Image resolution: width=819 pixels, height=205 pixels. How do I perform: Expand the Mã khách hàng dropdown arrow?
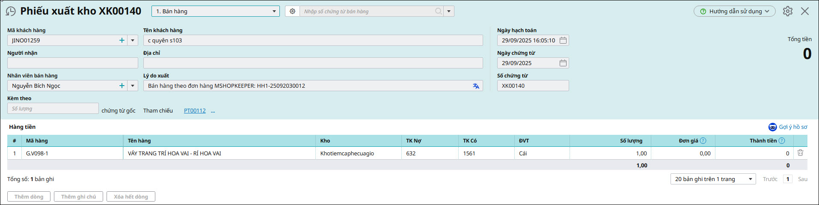tap(133, 40)
